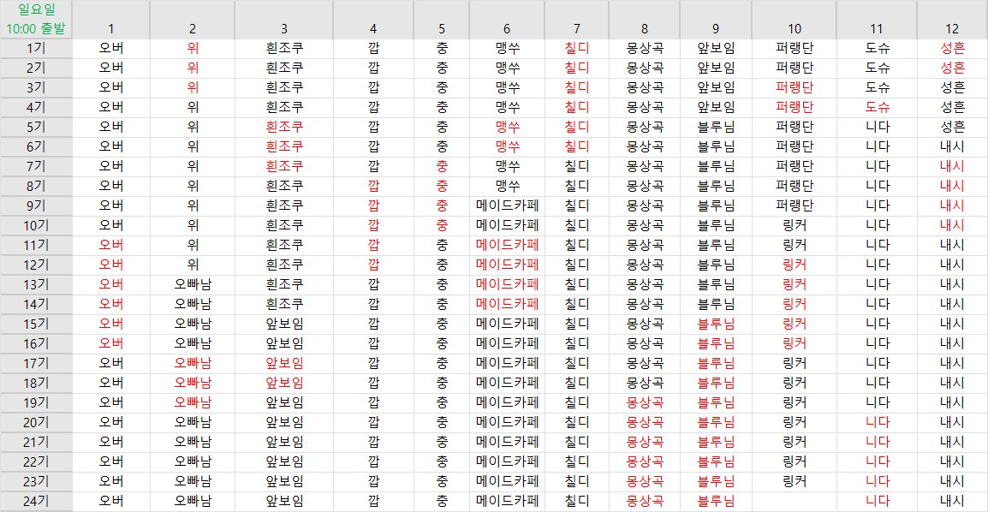
Task: Select column header 10
Action: click(795, 20)
